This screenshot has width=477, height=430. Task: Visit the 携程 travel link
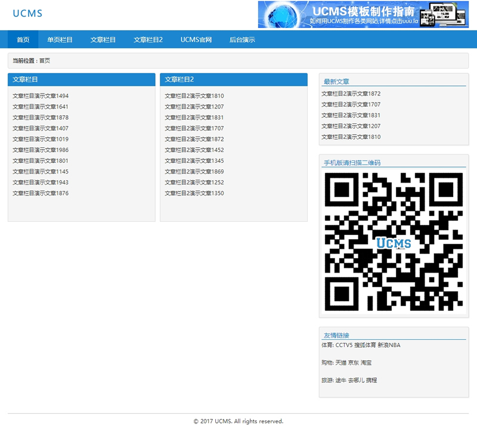pos(371,380)
